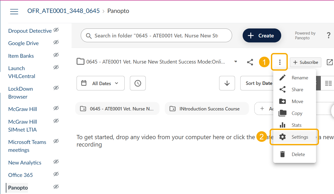334x194 pixels.
Task: Open Launch VHLCentral in the sidebar
Action: [22, 72]
